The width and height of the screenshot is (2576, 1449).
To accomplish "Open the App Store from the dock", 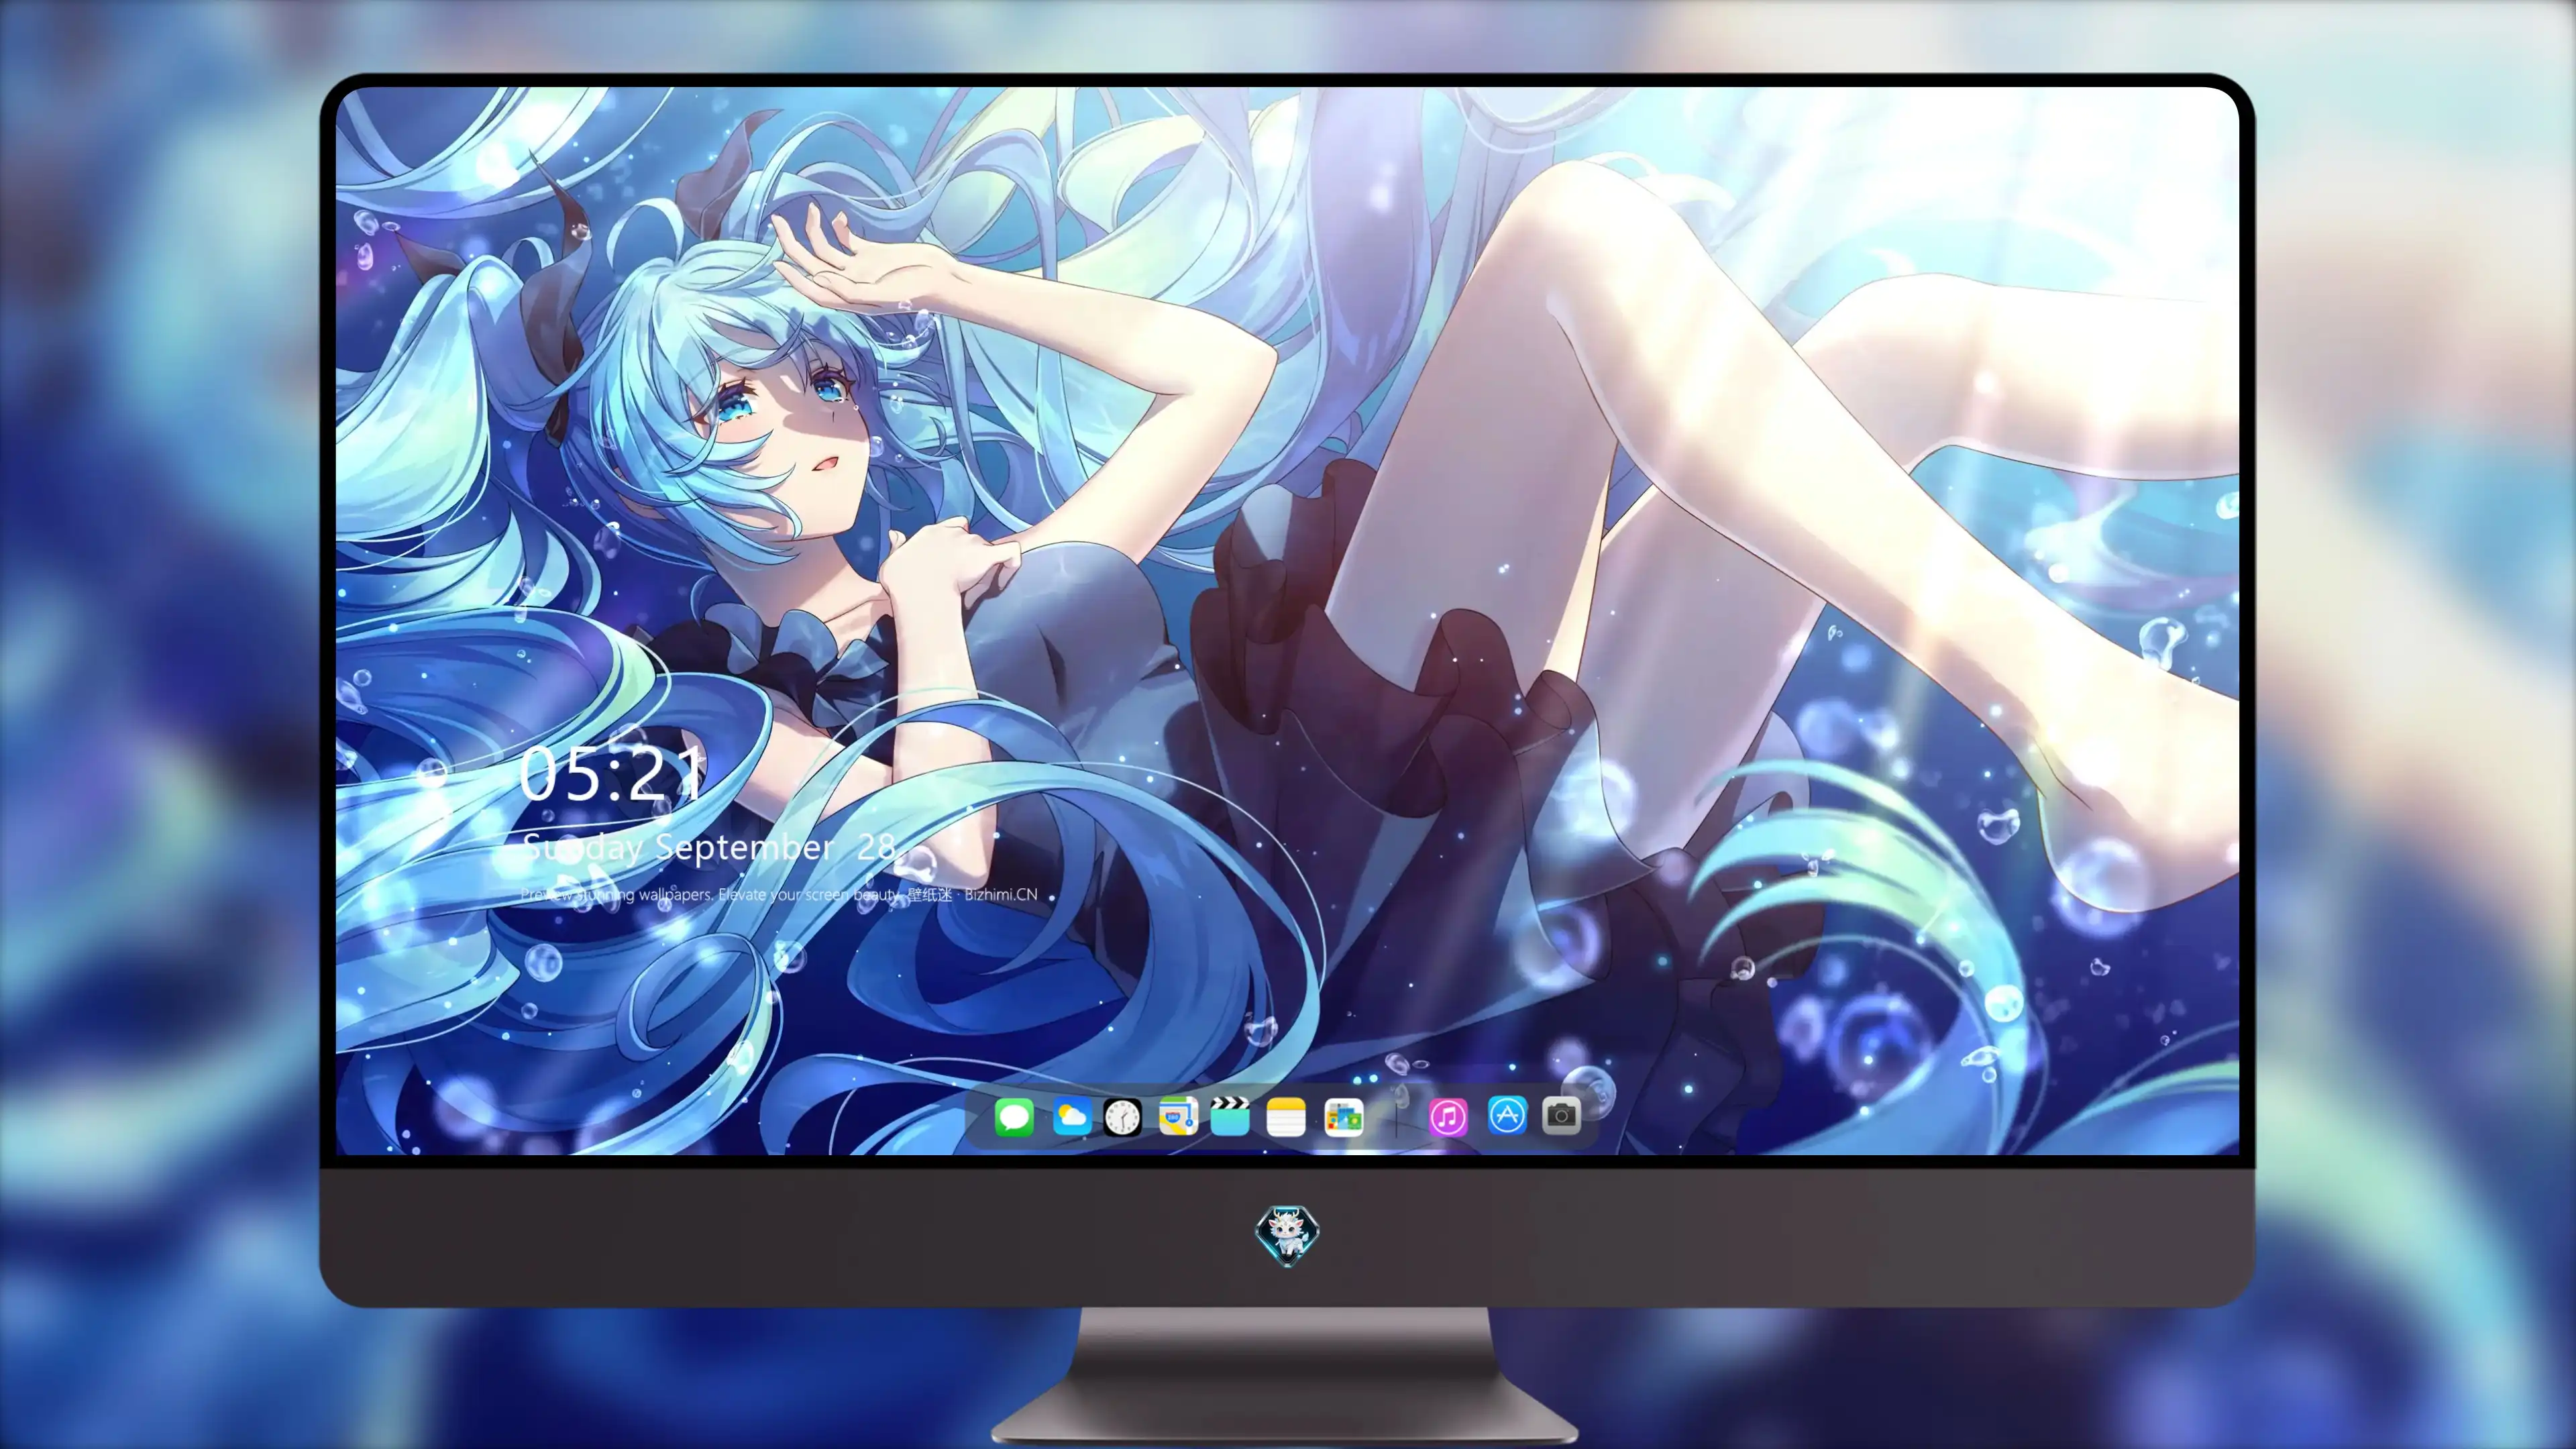I will pos(1507,1115).
